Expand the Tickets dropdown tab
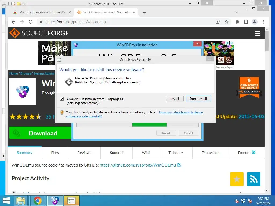 (x=176, y=153)
